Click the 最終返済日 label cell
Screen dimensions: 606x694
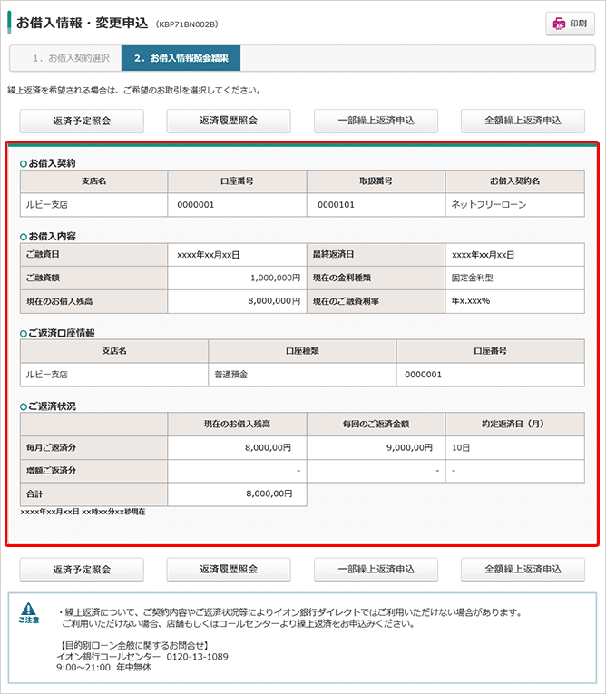click(x=376, y=255)
